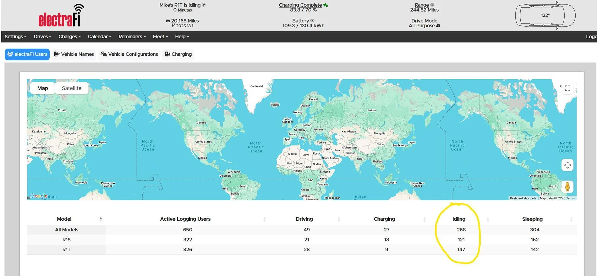
Task: Click the 244.82 Miles range value
Action: [424, 10]
